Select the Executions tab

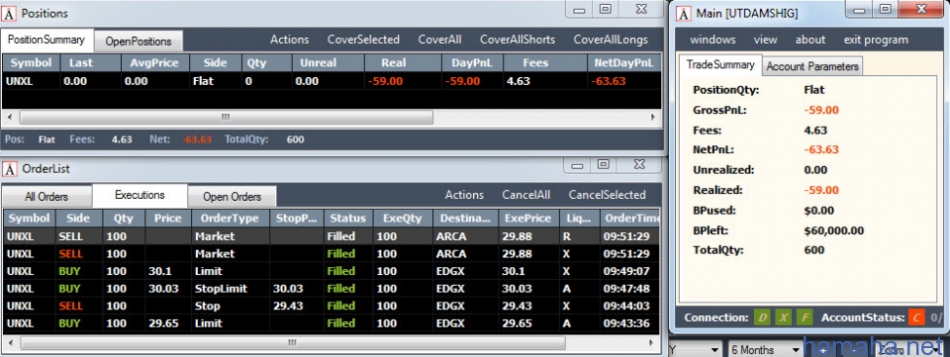140,195
